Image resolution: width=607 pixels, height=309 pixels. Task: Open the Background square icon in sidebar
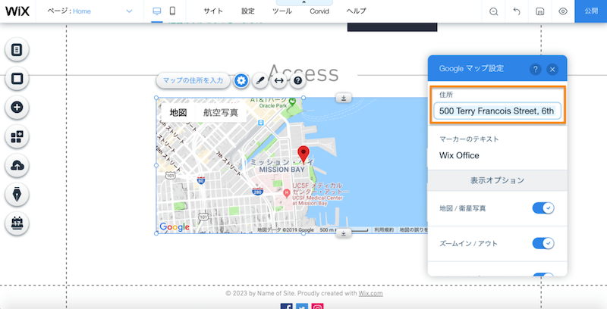[17, 79]
